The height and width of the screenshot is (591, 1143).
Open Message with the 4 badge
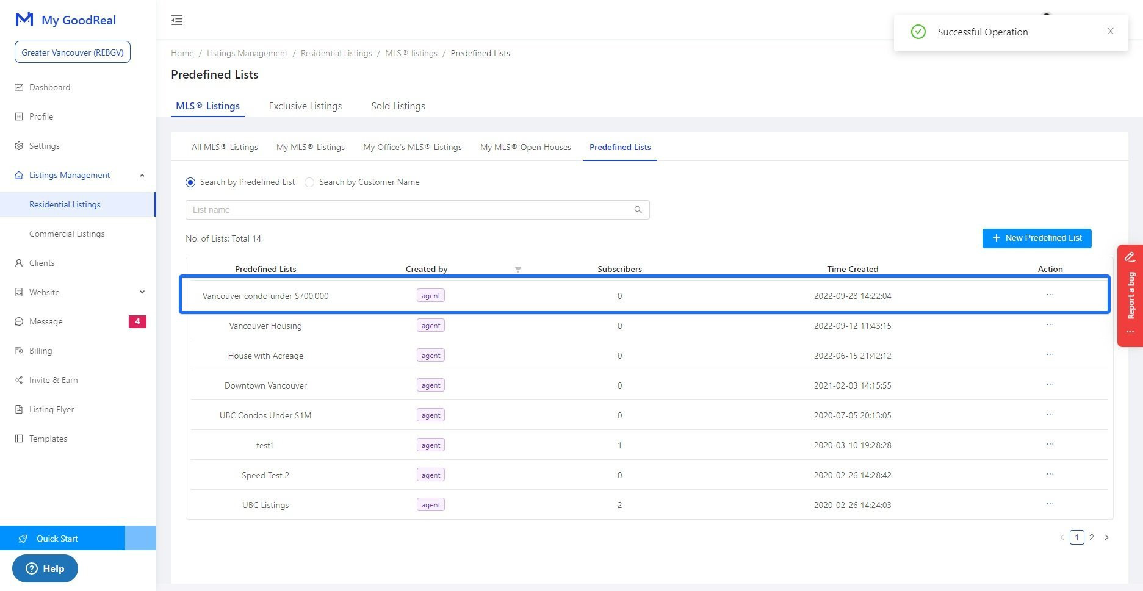pyautogui.click(x=46, y=321)
